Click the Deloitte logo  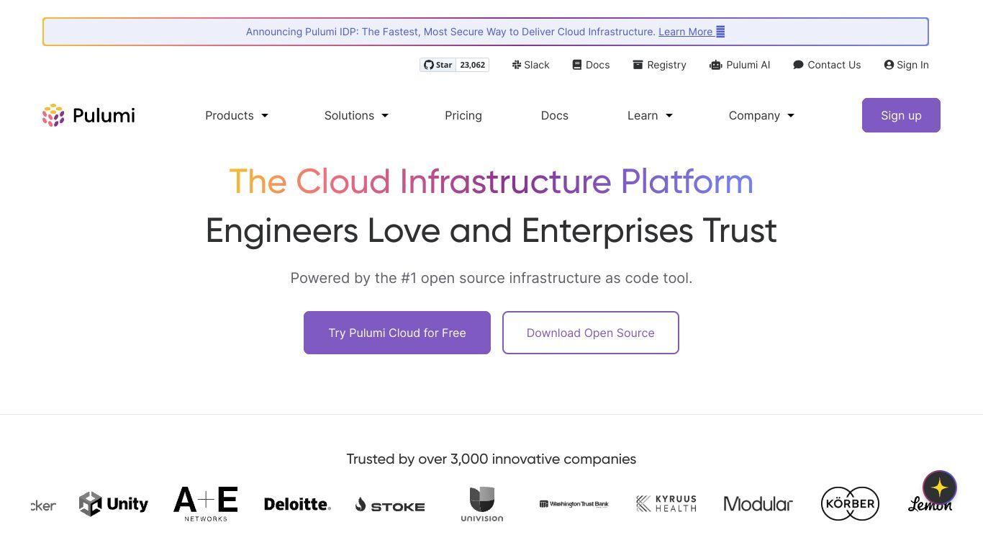297,504
